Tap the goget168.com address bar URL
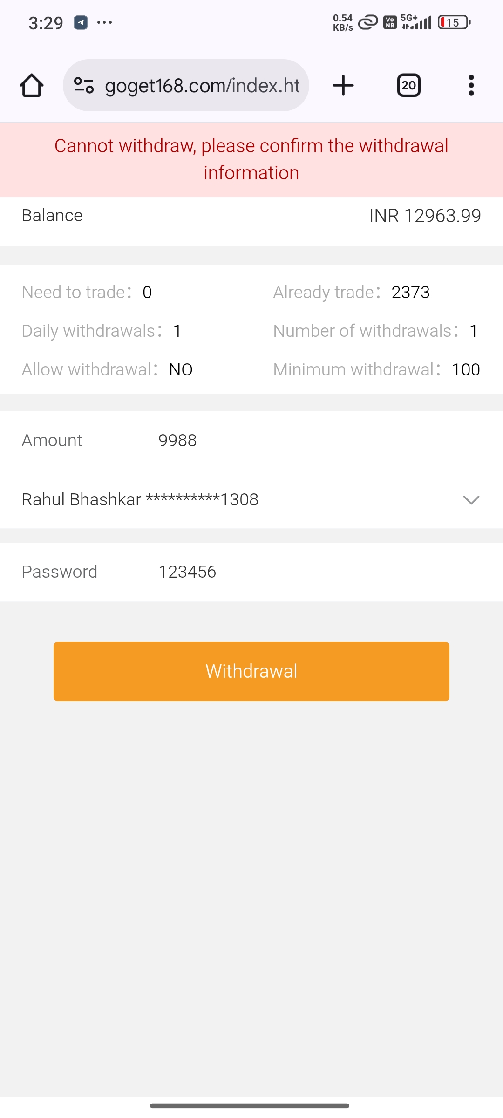This screenshot has height=1118, width=503. tap(201, 86)
